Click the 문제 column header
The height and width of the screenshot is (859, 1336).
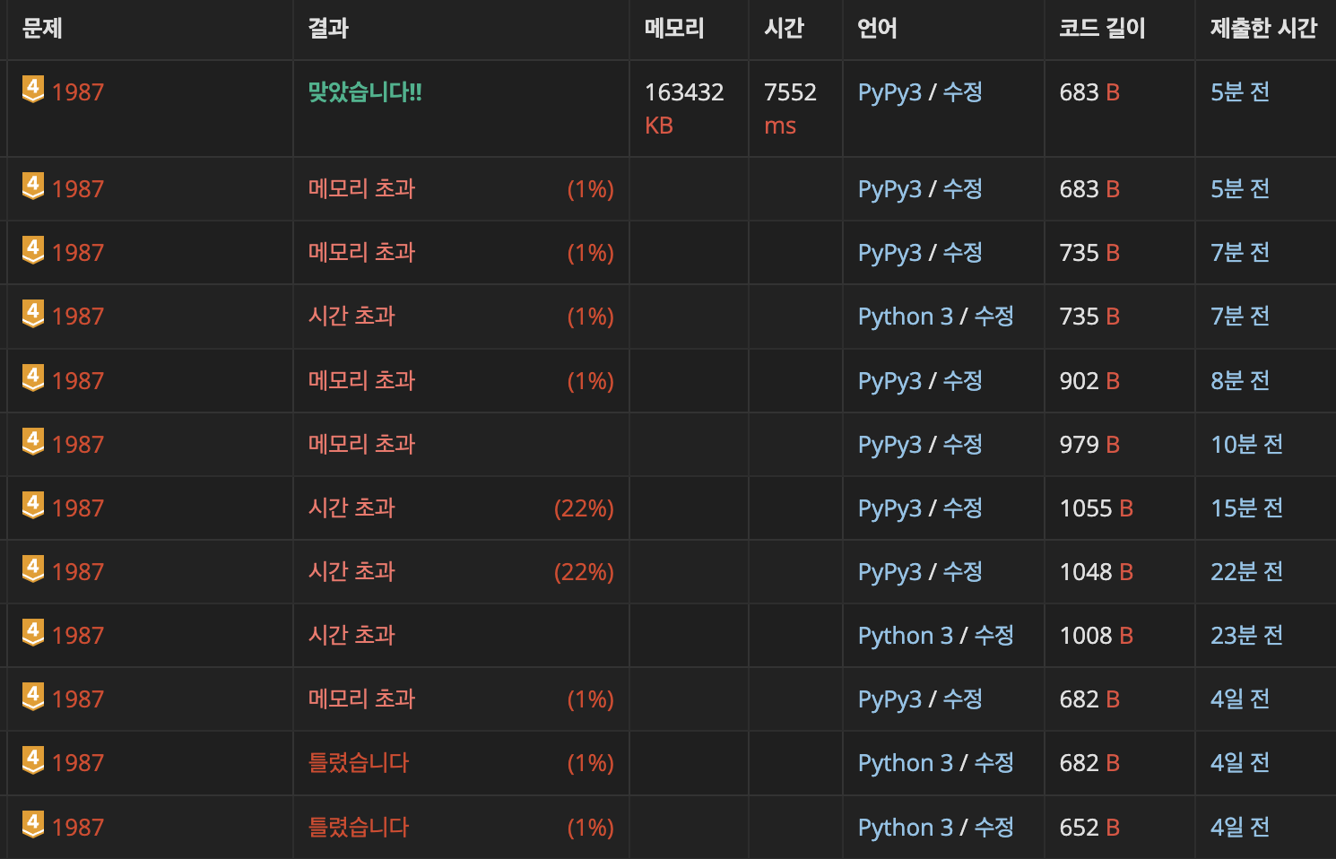click(x=42, y=29)
